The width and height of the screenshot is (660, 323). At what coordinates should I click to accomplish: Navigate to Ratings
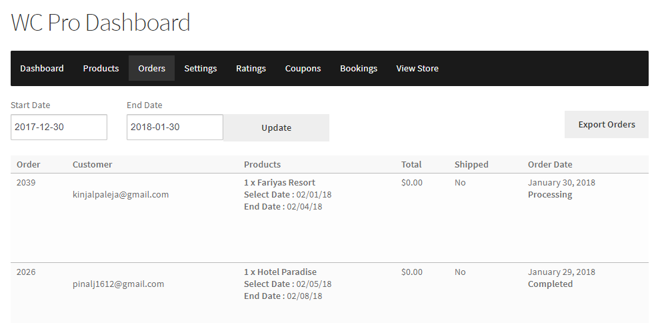pos(251,68)
